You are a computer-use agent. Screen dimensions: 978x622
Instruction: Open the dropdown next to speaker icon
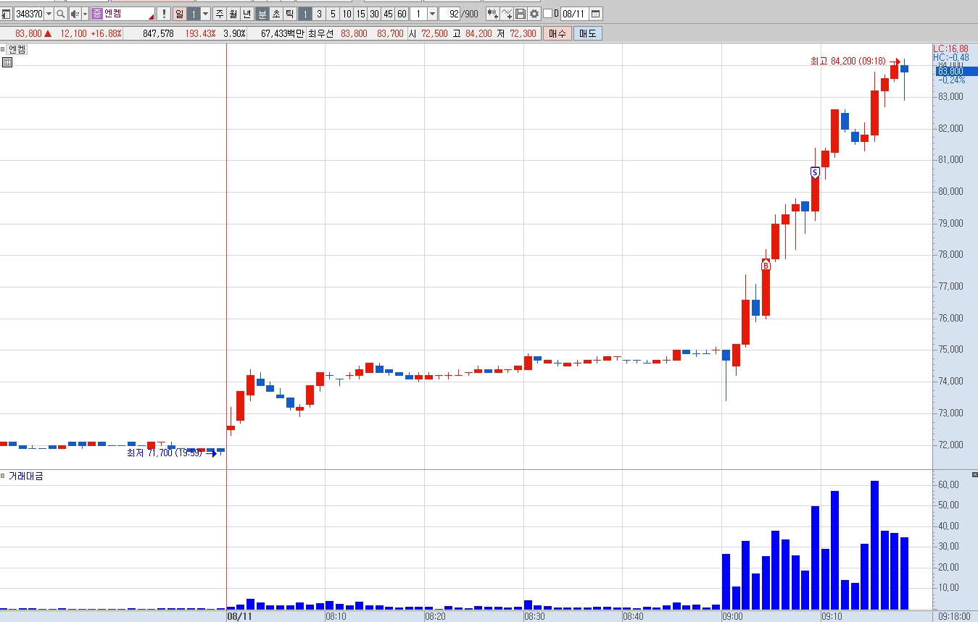pyautogui.click(x=85, y=14)
